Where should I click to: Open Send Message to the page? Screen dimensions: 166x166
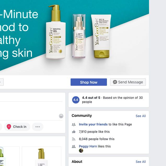coord(128,82)
